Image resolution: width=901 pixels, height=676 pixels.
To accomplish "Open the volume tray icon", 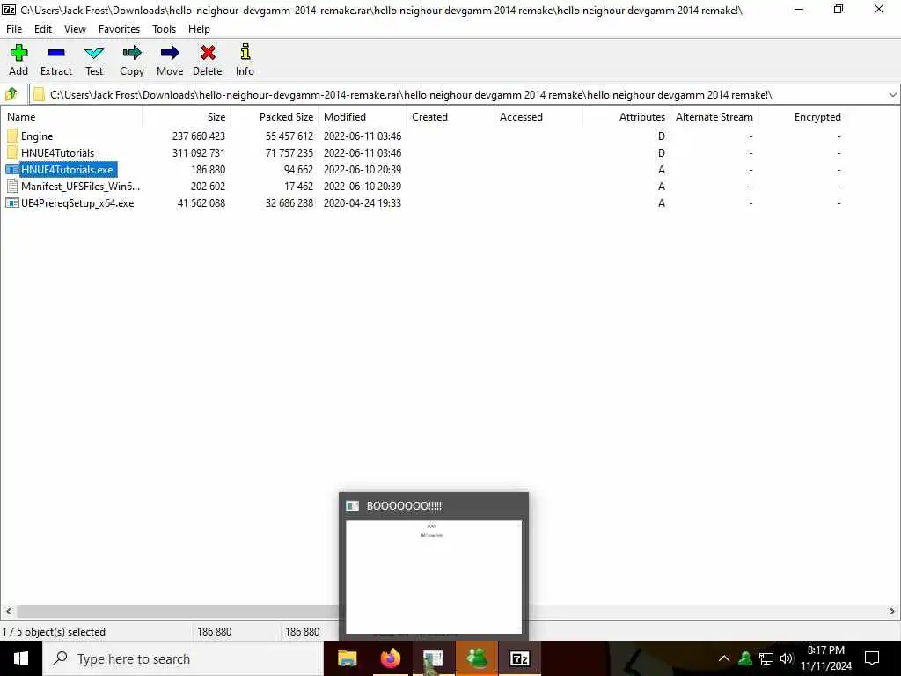I will pyautogui.click(x=787, y=658).
